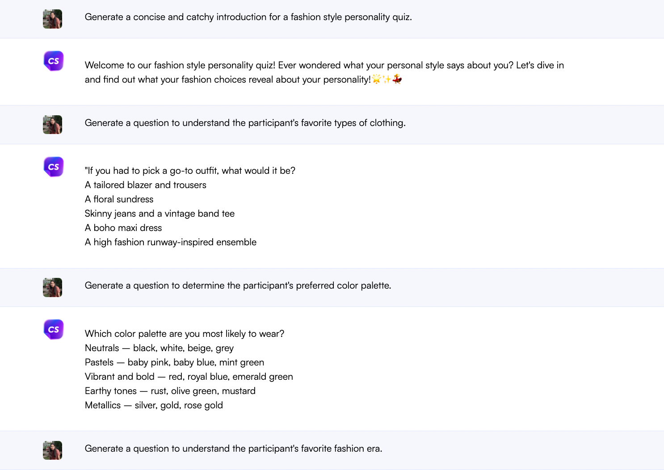Click the user avatar beside the fashion era prompt

point(52,450)
